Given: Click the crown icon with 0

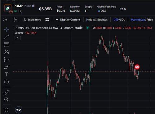Looking at the screenshot, I should [122, 9].
